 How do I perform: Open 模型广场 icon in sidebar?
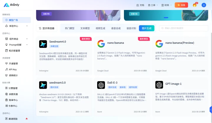[x=6, y=20]
